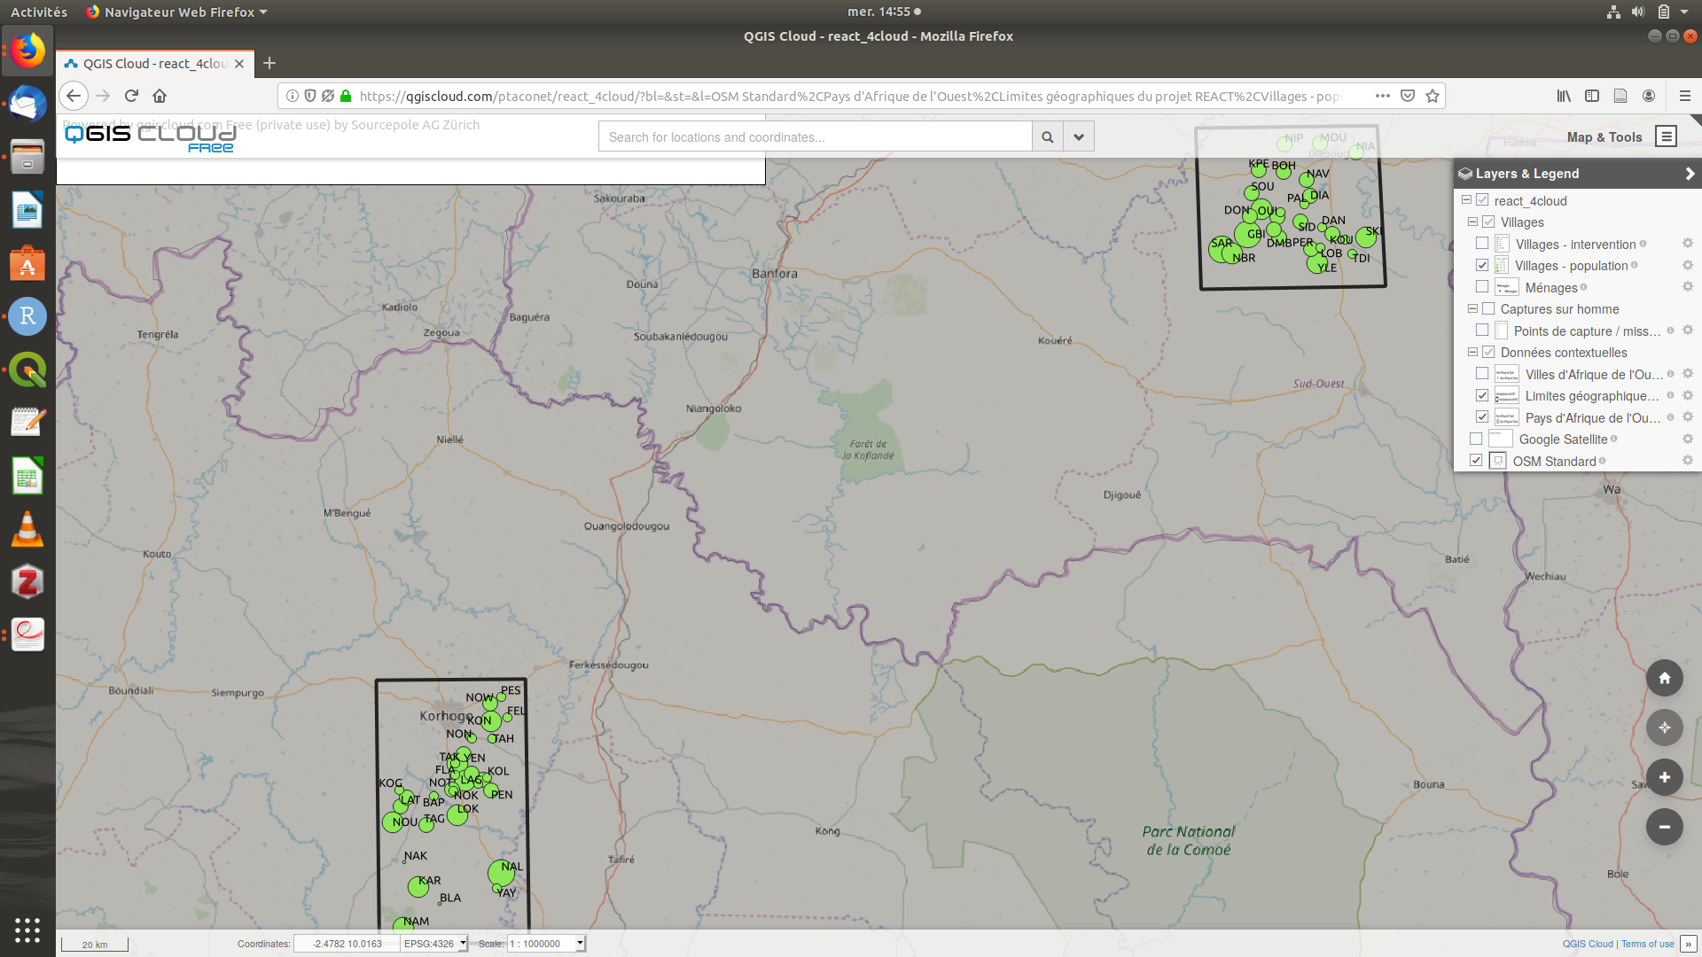Open the Map & Tools hamburger menu

pos(1666,136)
